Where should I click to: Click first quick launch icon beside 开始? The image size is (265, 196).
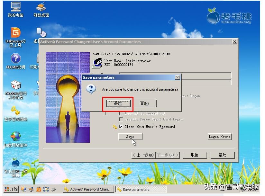click(x=24, y=189)
